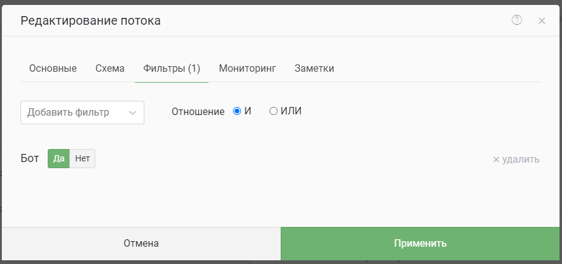Go to the Мониторинг tab
Viewport: 562px width, 264px height.
point(247,69)
